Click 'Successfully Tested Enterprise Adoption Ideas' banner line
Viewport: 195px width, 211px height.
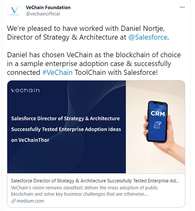tap(66, 129)
